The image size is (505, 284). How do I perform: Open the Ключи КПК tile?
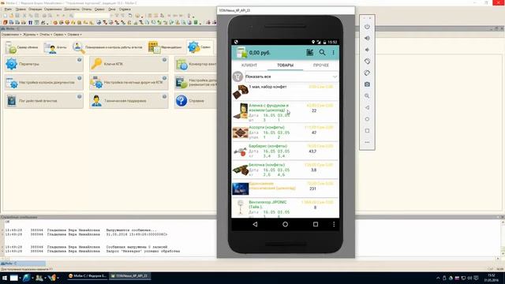[x=129, y=64]
